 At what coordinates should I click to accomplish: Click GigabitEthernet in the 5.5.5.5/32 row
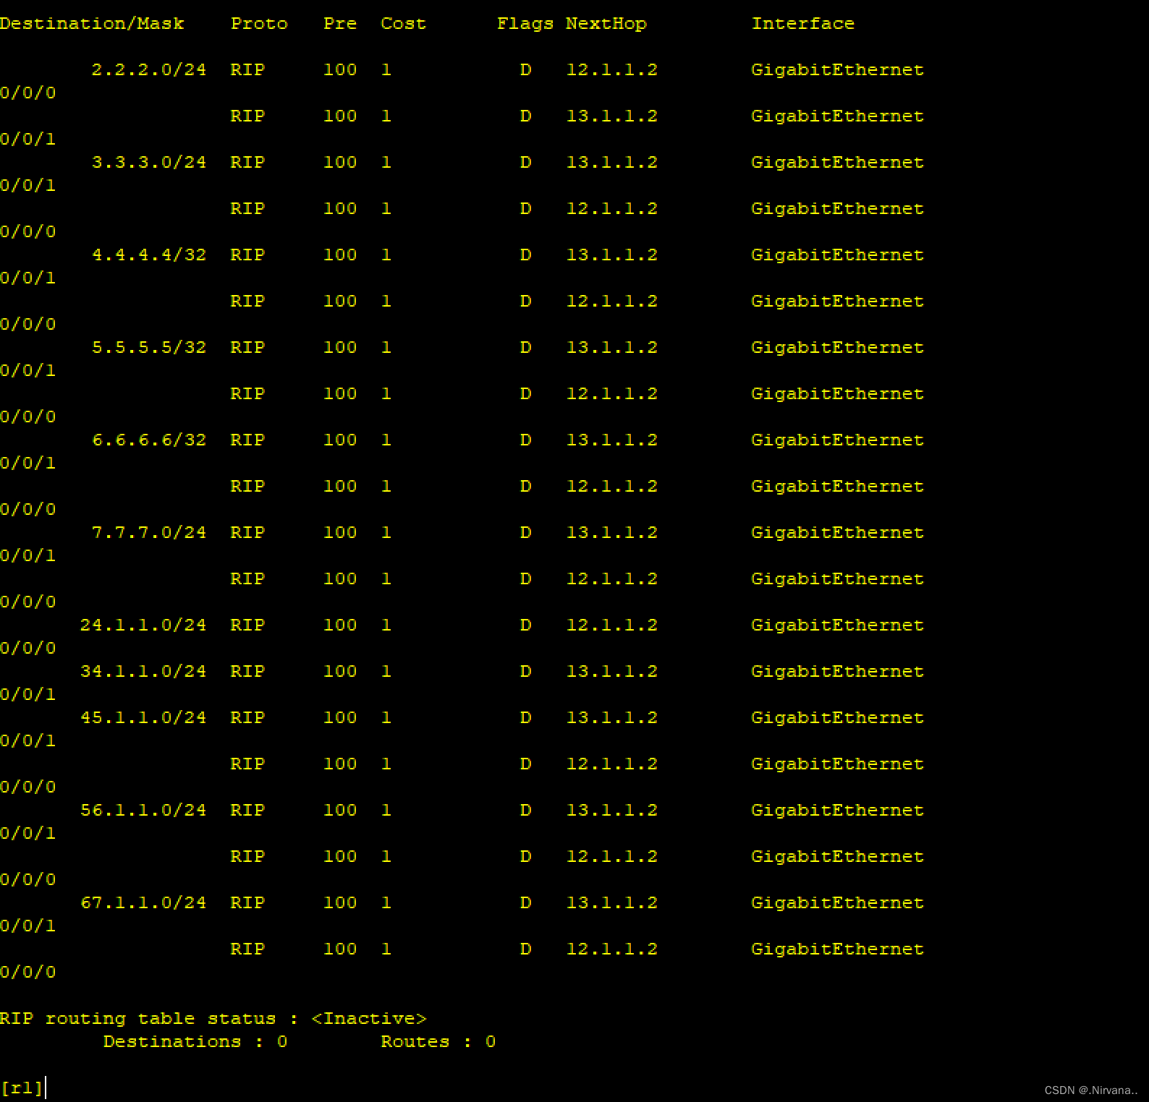pos(837,348)
